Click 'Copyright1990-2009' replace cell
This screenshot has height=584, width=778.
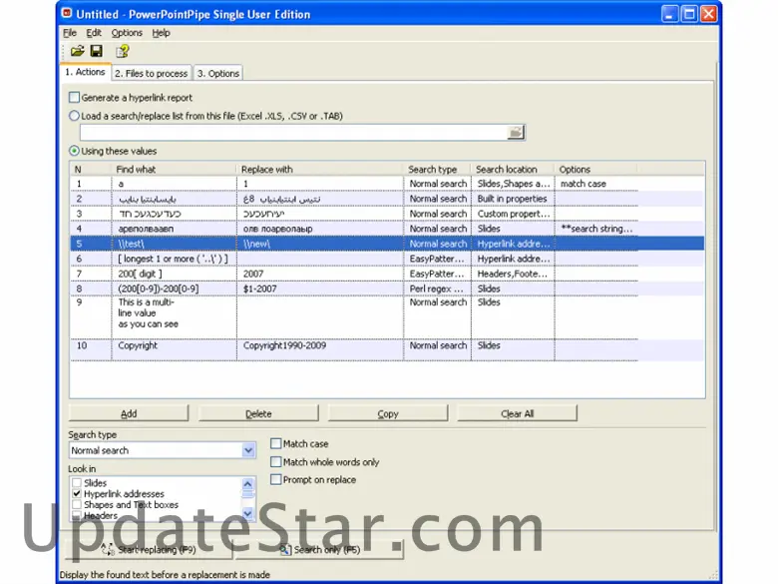320,350
